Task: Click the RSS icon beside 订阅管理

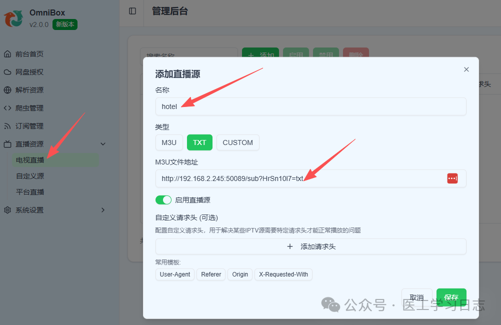Action: tap(7, 125)
